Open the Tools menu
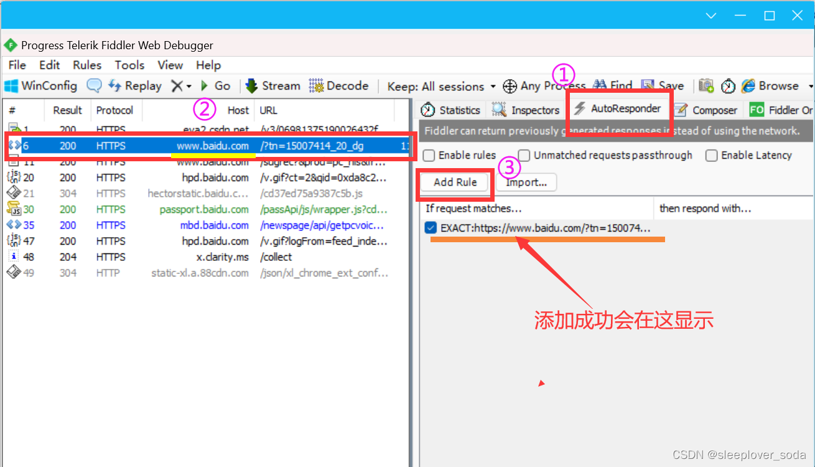The height and width of the screenshot is (467, 815). coord(129,65)
